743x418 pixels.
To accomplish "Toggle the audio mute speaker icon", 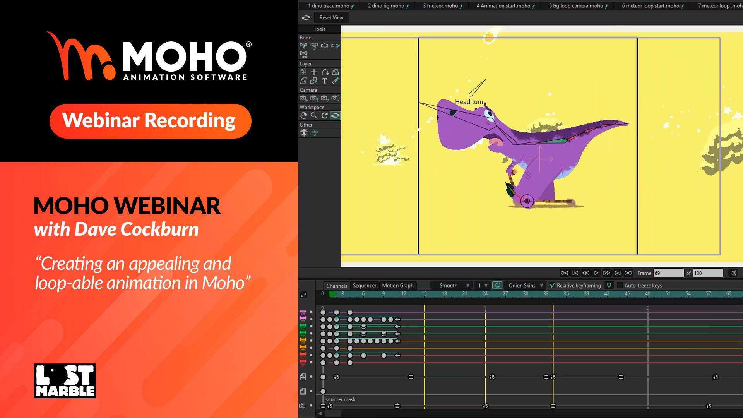I will (x=733, y=273).
